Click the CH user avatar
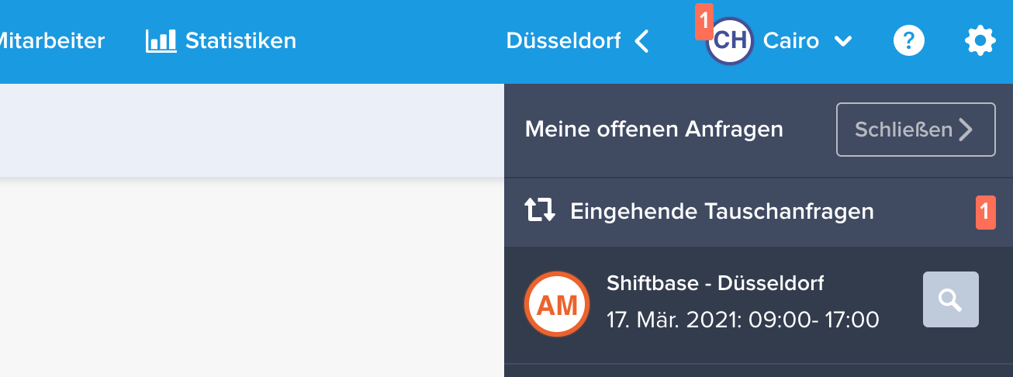This screenshot has height=377, width=1013. pos(730,41)
